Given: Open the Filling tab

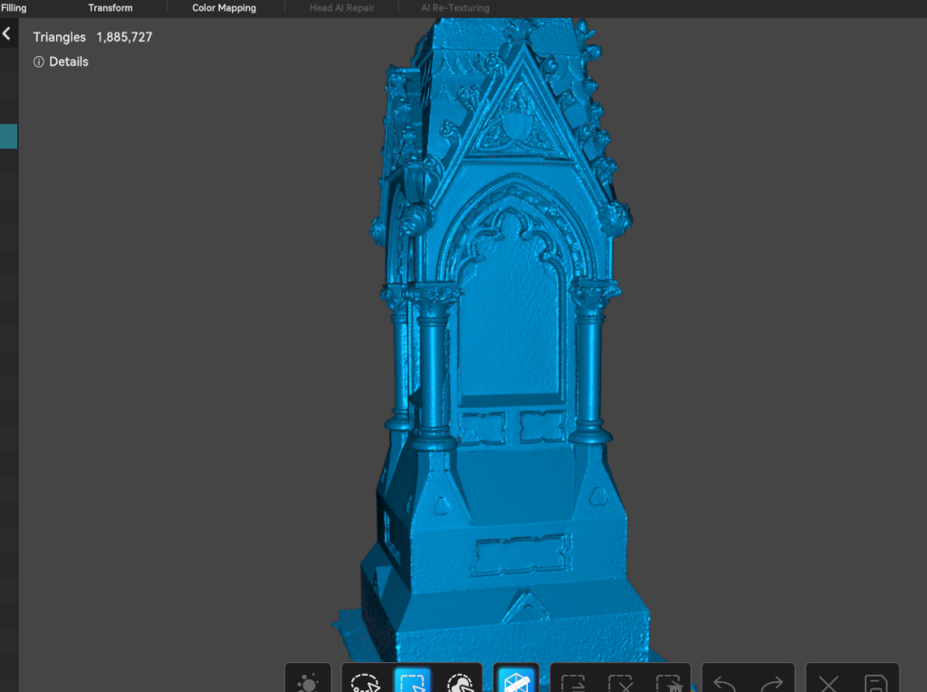Looking at the screenshot, I should (14, 8).
